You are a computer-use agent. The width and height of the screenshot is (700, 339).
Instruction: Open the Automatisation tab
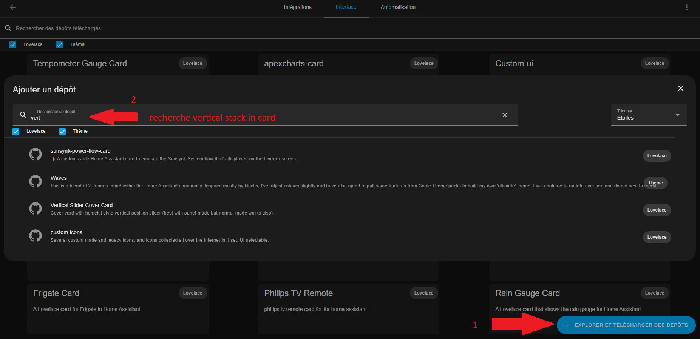398,7
